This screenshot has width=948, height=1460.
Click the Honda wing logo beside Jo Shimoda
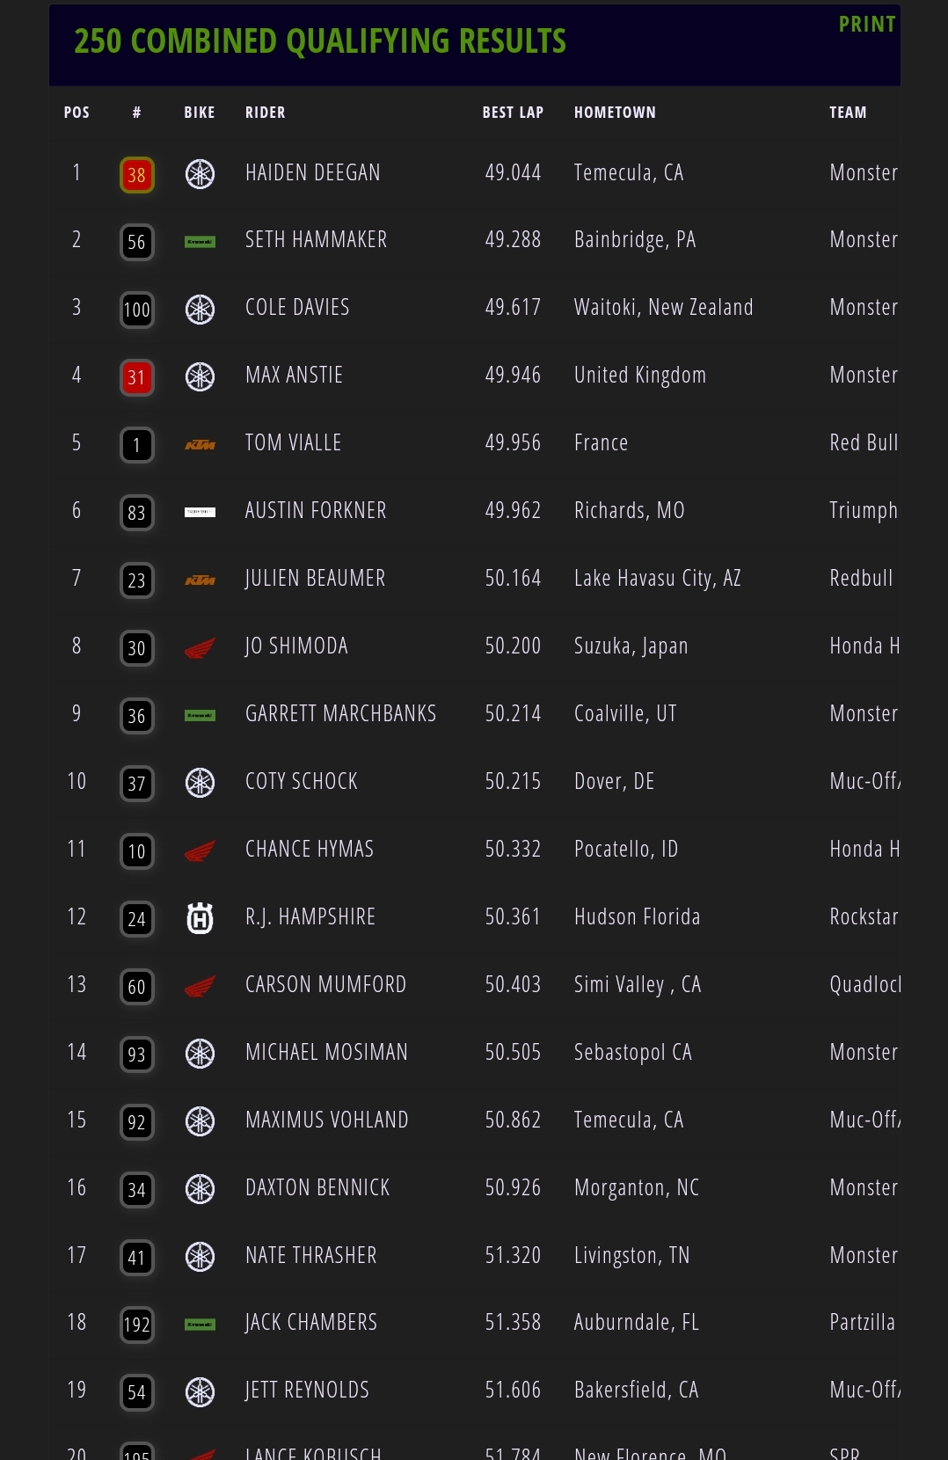[200, 649]
